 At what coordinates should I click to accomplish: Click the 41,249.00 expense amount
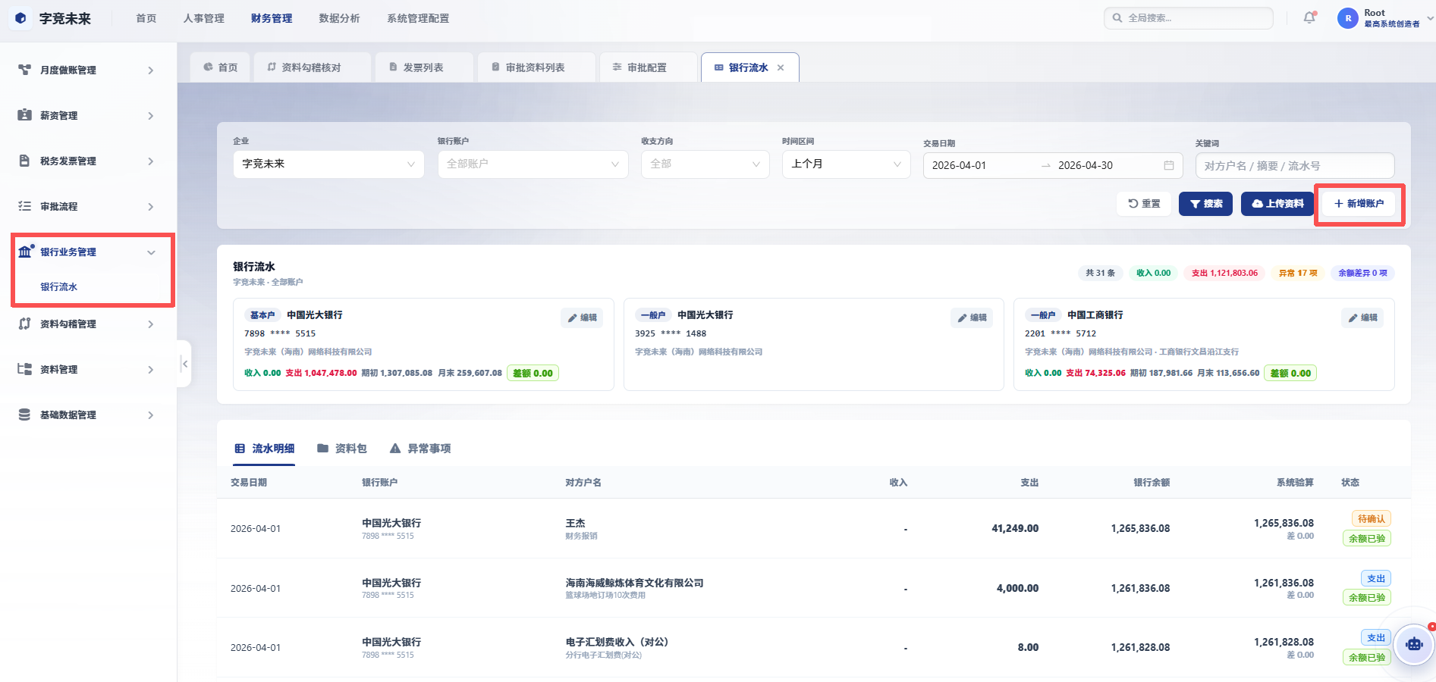coord(1015,529)
